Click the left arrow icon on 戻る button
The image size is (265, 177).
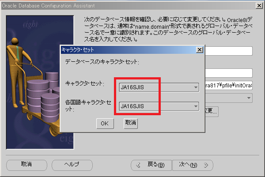(x=138, y=165)
